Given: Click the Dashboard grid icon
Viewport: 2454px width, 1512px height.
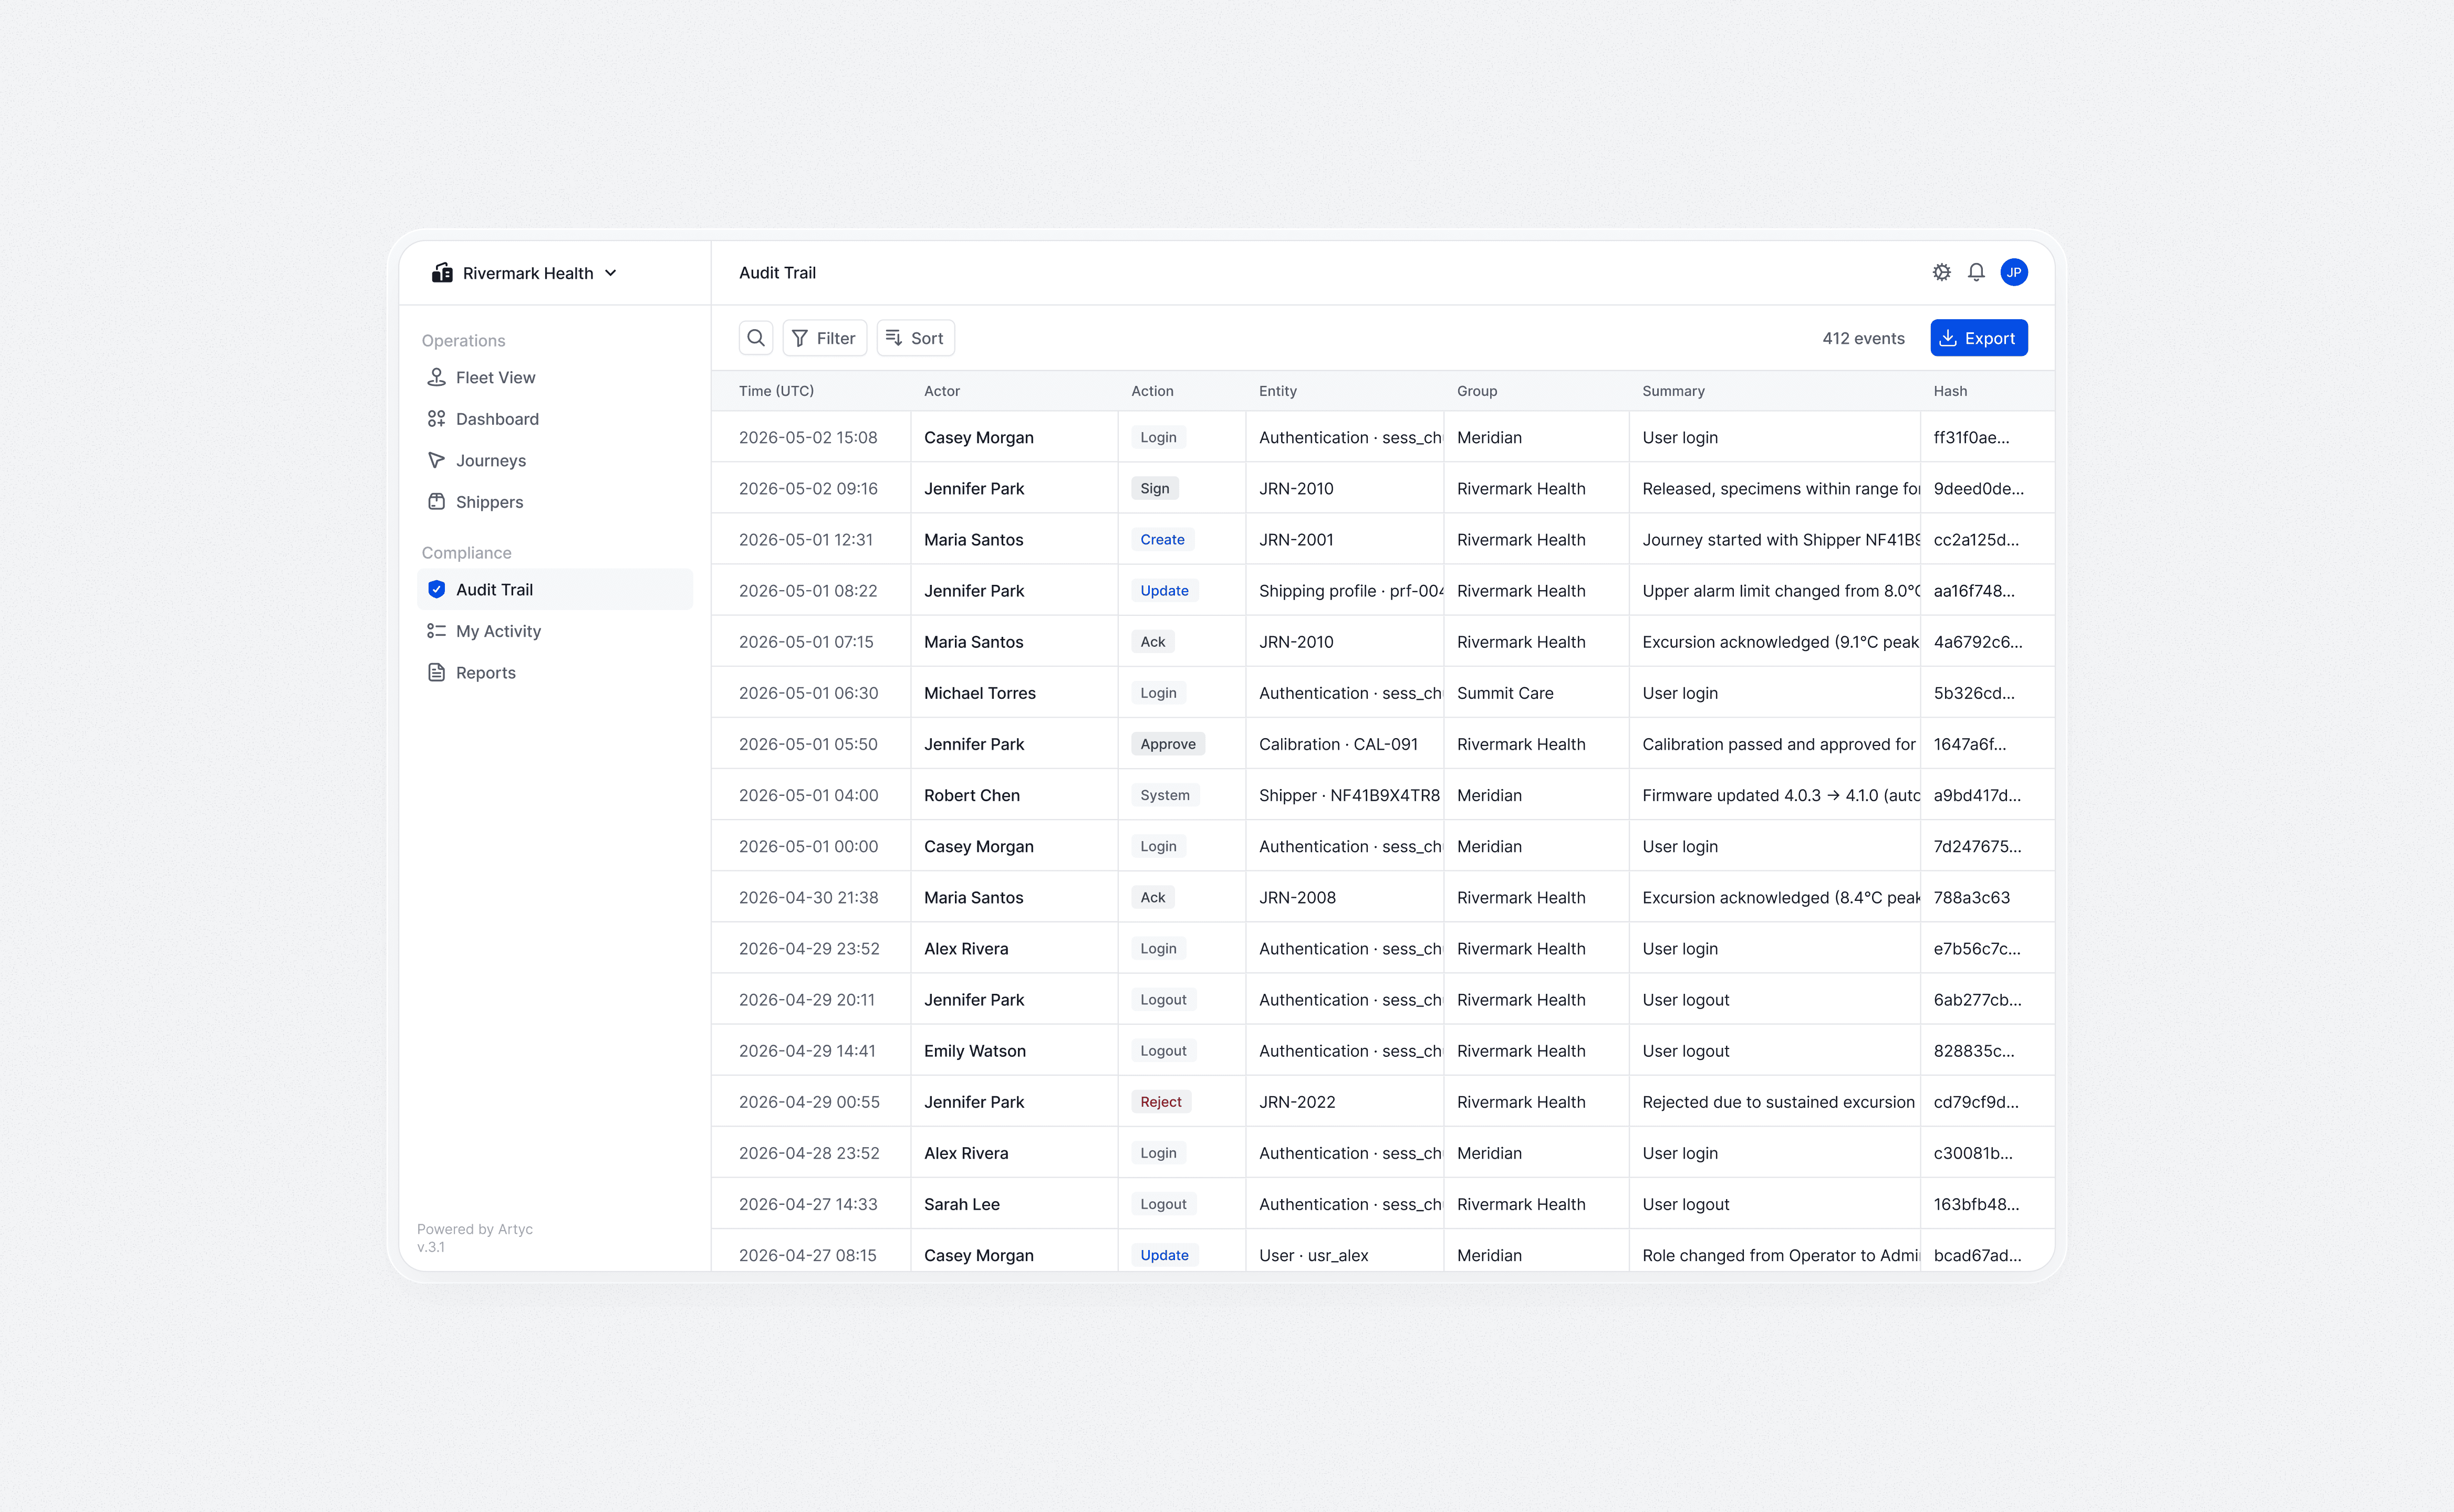Looking at the screenshot, I should tap(436, 419).
